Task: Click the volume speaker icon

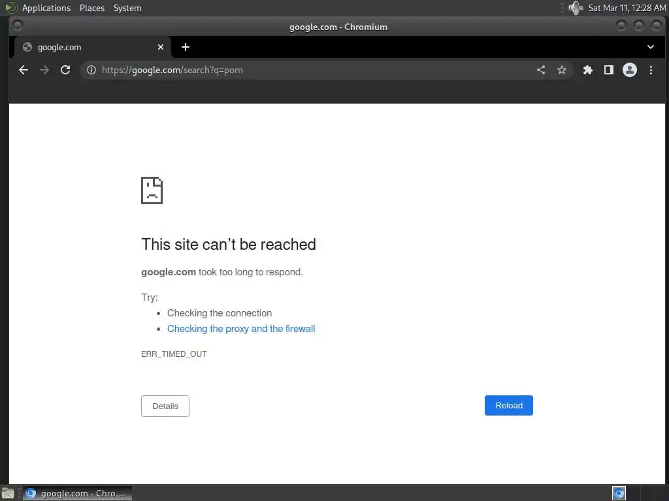Action: pos(575,8)
